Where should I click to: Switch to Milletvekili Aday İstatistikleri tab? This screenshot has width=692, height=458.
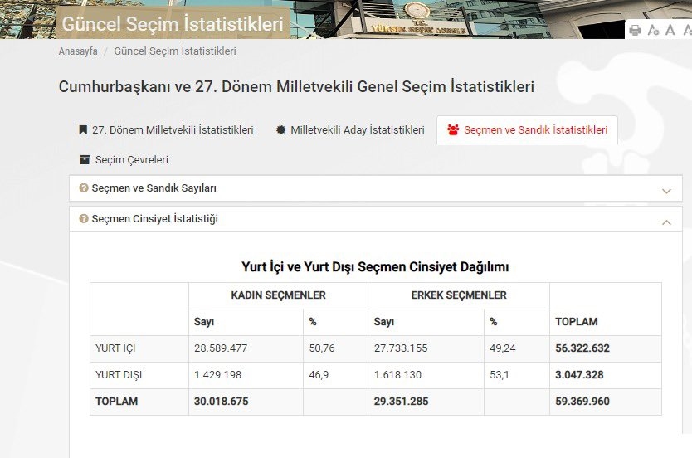pos(350,129)
